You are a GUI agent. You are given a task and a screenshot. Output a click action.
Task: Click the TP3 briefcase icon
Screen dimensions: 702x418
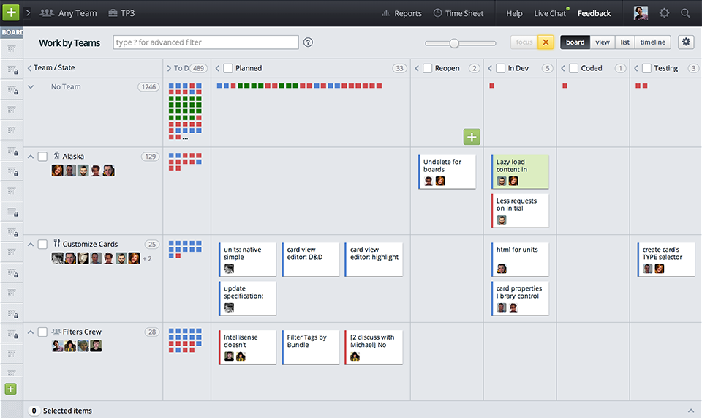click(113, 13)
